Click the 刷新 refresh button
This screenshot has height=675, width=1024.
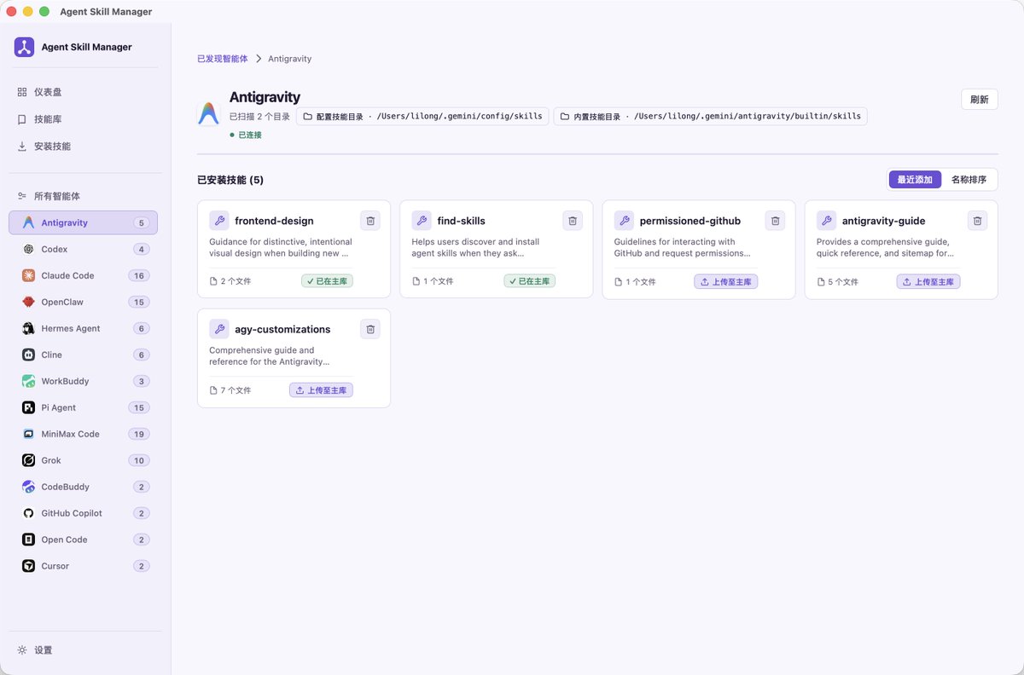[x=979, y=99]
